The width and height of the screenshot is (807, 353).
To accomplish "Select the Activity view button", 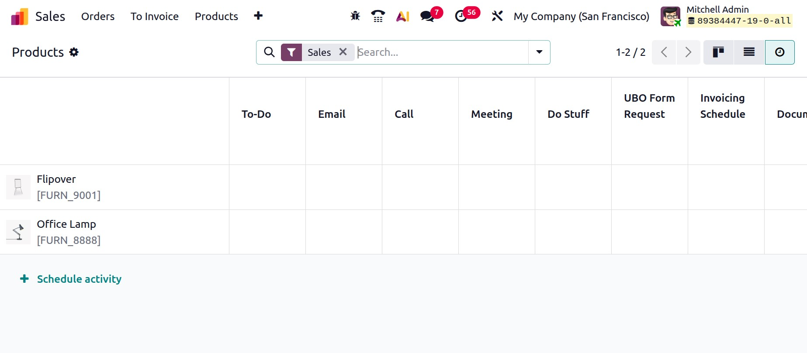I will point(779,52).
